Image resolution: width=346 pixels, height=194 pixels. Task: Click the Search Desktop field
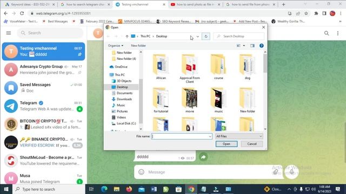pos(239,36)
